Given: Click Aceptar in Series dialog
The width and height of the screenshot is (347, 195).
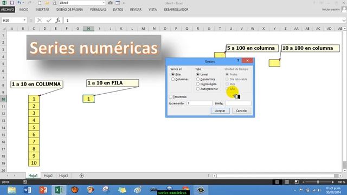Looking at the screenshot, I should pos(220,110).
